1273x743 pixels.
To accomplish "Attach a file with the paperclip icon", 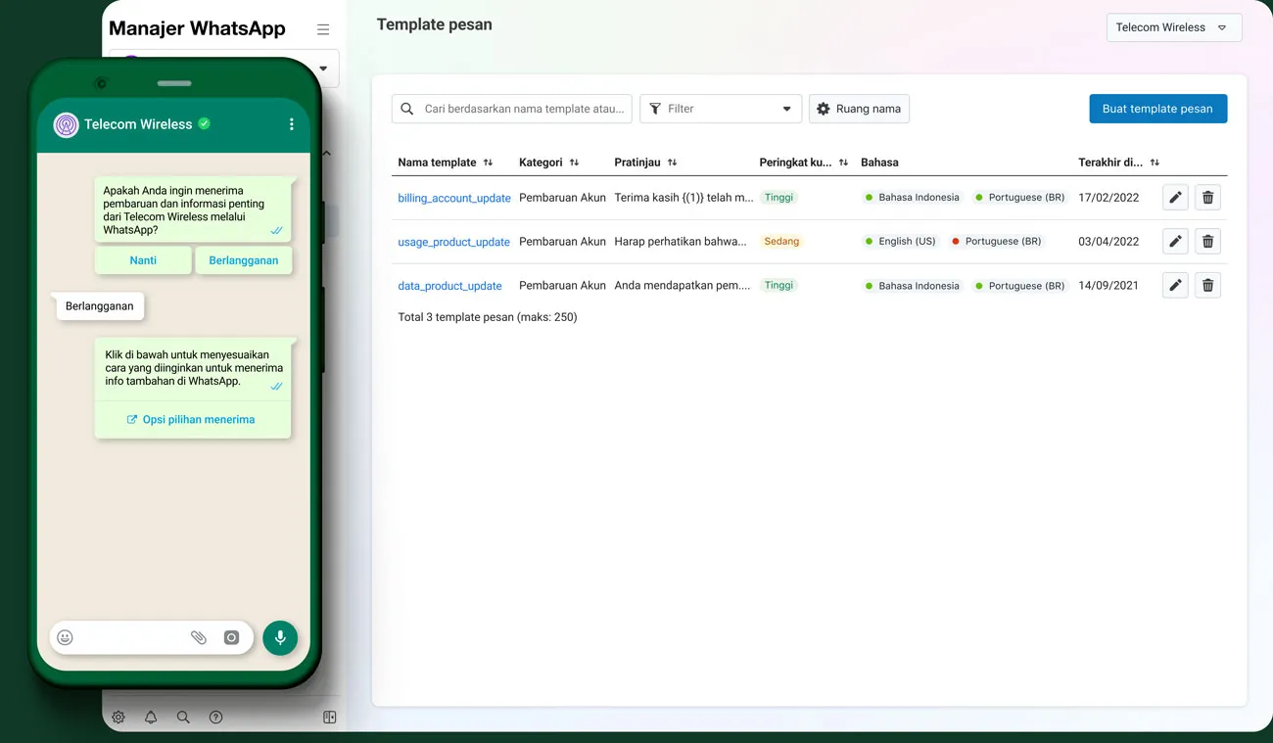I will [199, 636].
